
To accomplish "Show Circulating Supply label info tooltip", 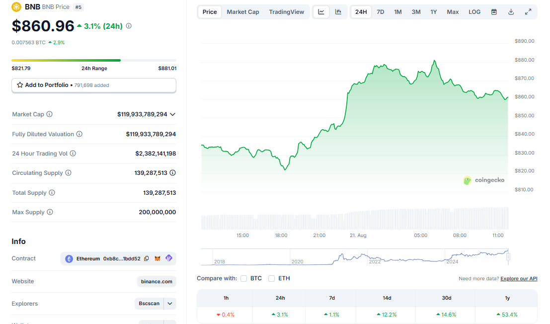I will point(69,173).
